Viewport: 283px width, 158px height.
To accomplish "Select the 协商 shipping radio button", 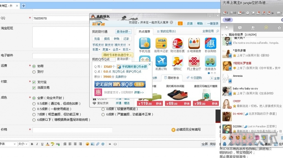I will [34, 66].
